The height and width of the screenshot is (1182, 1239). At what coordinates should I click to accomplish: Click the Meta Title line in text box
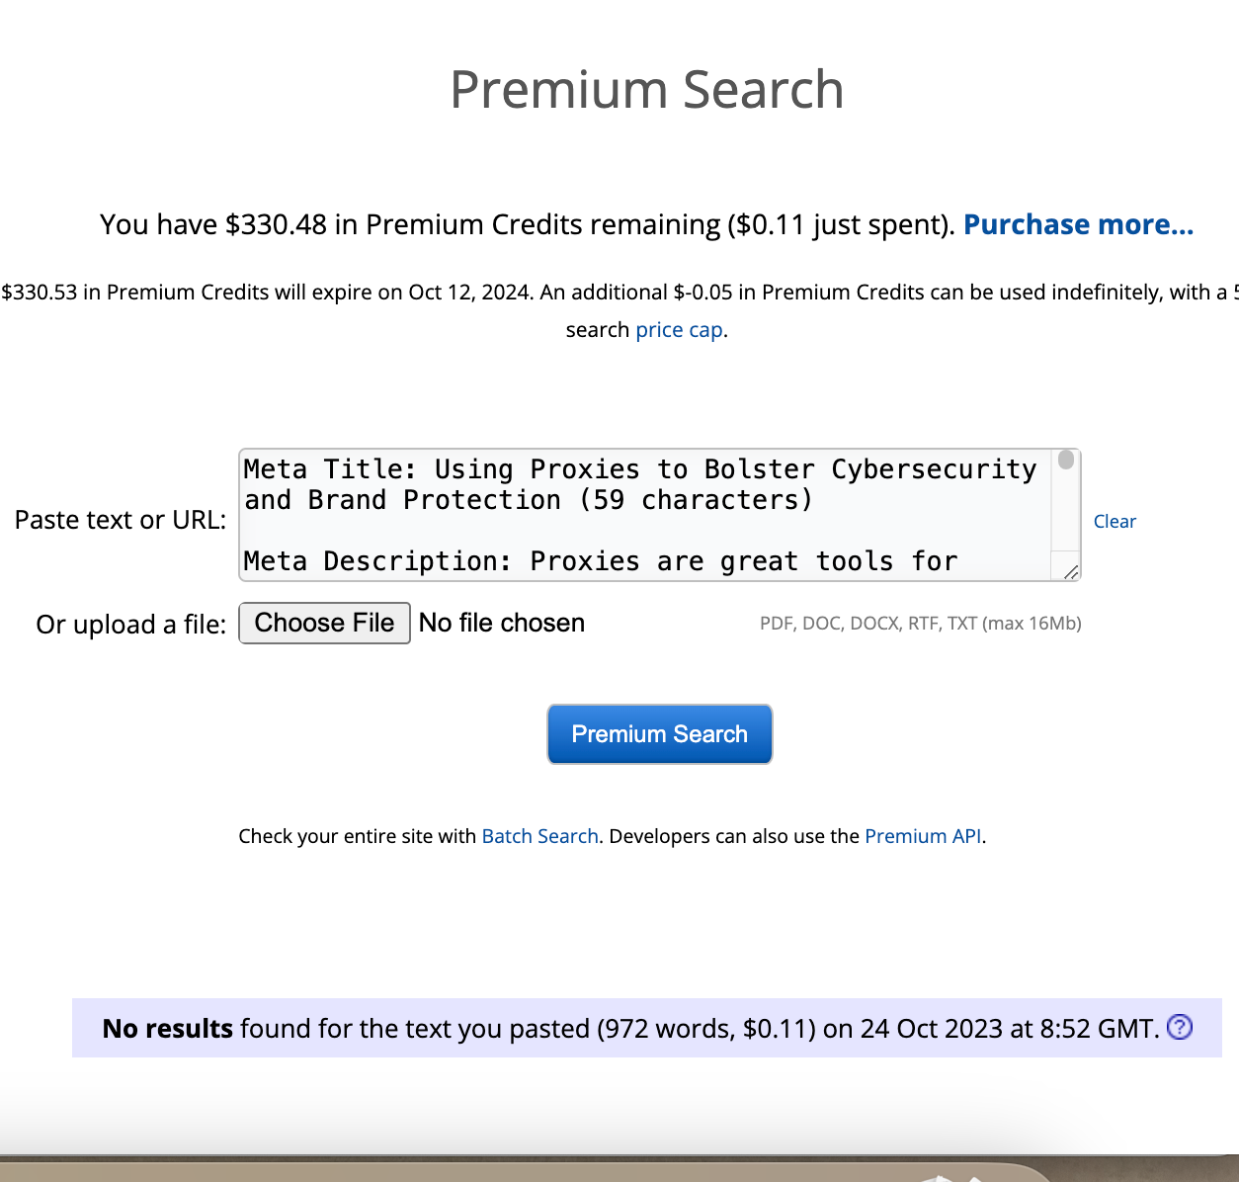639,469
